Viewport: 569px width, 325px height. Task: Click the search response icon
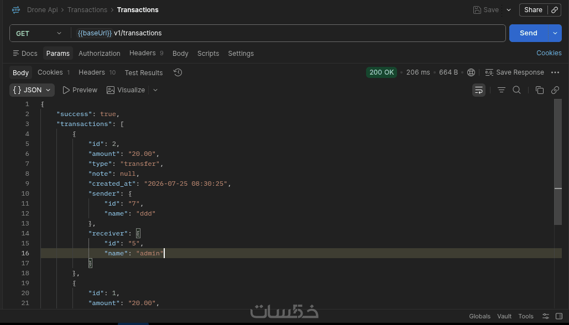[x=516, y=90]
